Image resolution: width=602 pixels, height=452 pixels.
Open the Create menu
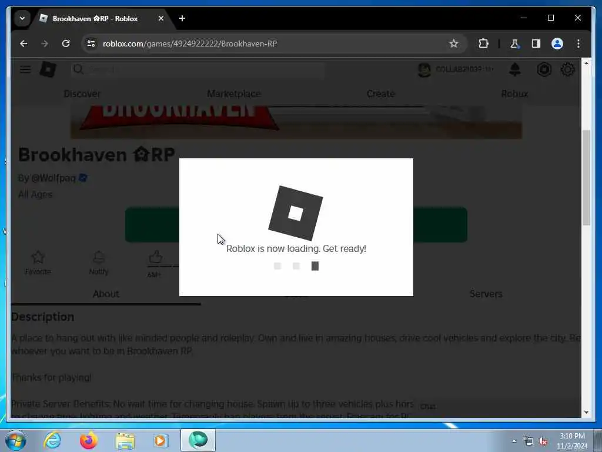[x=381, y=94]
